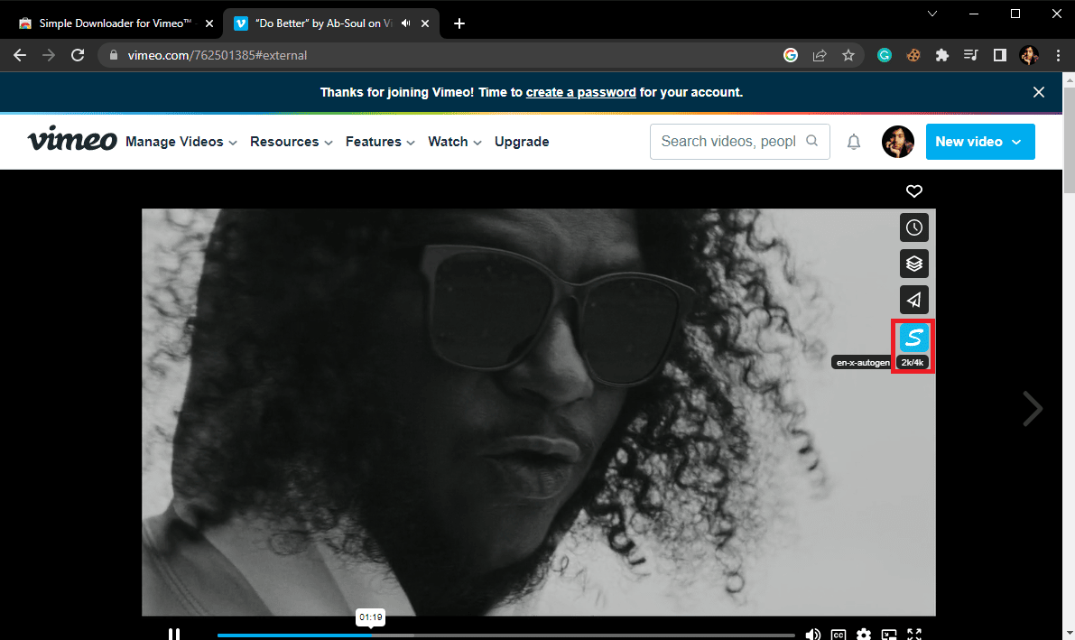The height and width of the screenshot is (640, 1075).
Task: Go back to the previous page
Action: click(x=20, y=56)
